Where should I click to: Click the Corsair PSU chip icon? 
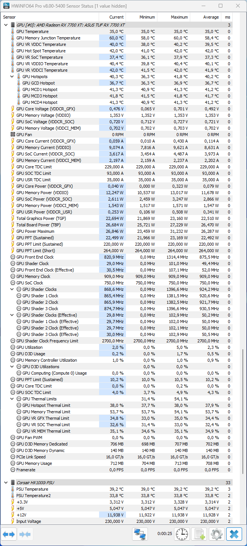13,483
